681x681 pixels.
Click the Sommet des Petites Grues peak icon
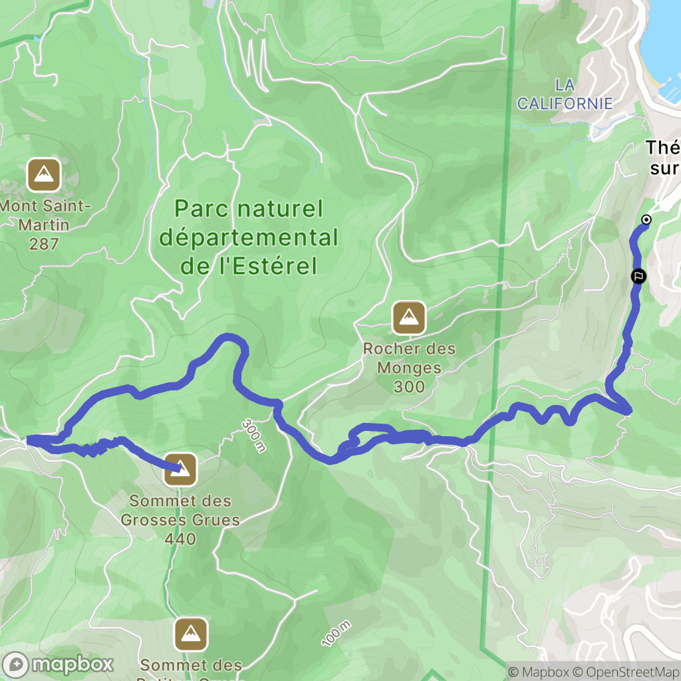tap(191, 634)
